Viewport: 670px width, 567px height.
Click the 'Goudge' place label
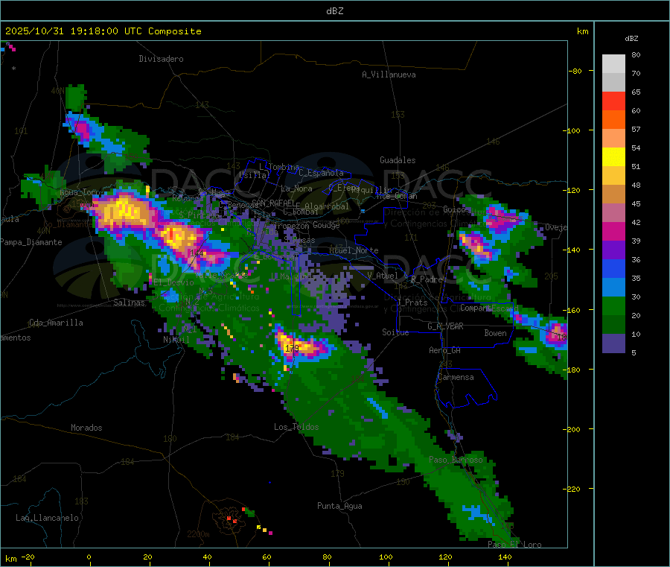point(326,225)
